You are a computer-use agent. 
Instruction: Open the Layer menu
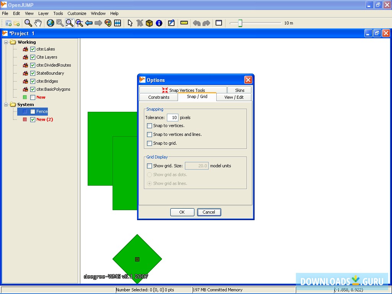point(43,13)
